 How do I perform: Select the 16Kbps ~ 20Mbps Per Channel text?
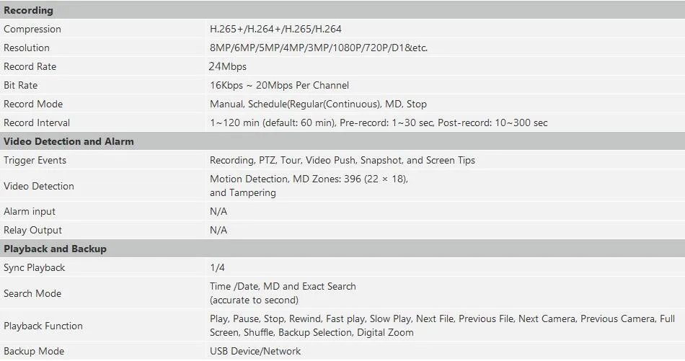(x=279, y=86)
